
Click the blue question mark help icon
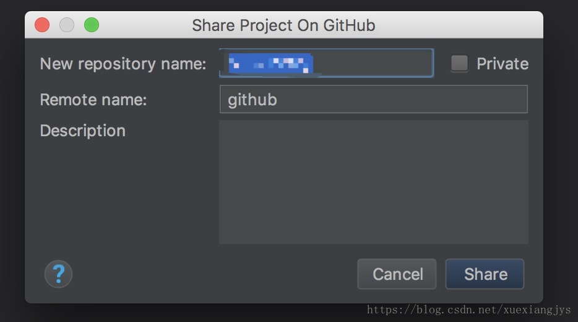click(58, 274)
